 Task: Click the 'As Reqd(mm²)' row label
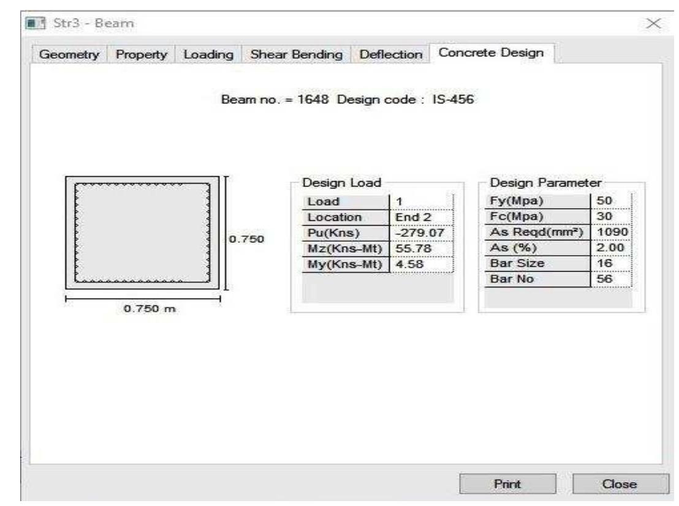pos(537,233)
